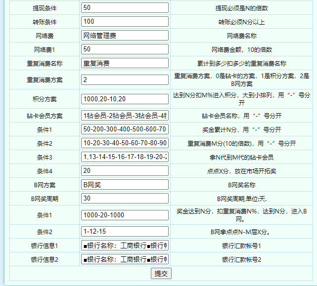Edit the B网方案 field showing B网奖
This screenshot has height=286, width=317.
pos(125,185)
